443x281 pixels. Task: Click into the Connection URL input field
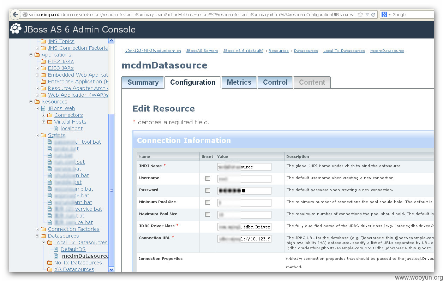pyautogui.click(x=244, y=239)
